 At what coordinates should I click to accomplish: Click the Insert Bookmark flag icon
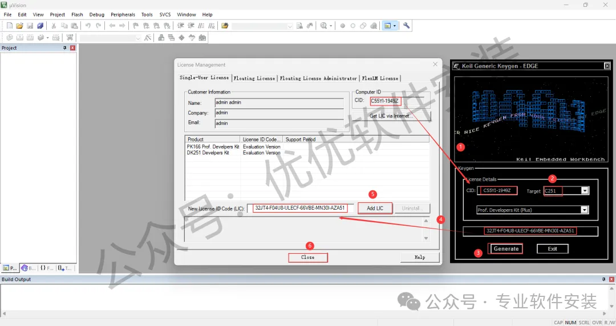136,26
